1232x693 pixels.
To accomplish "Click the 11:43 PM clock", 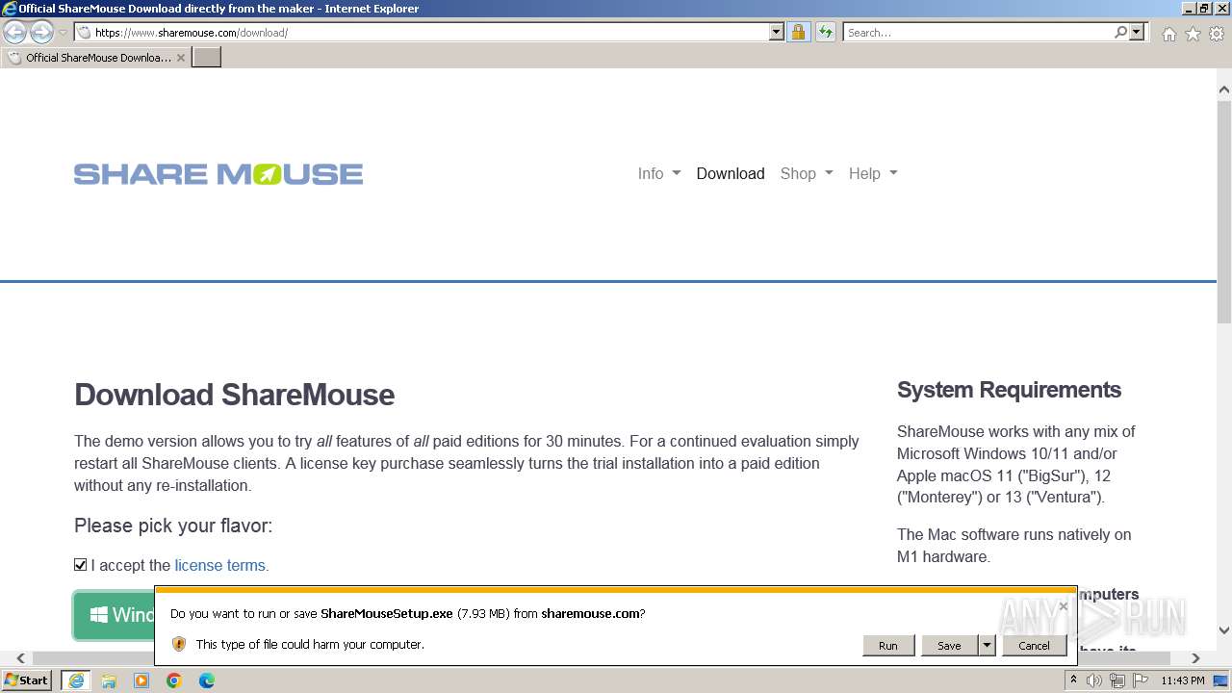I will pos(1183,680).
